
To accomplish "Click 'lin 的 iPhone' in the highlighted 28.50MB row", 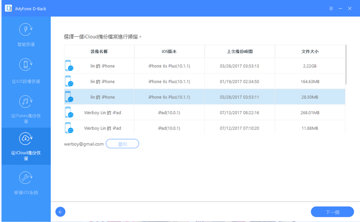I will [102, 97].
